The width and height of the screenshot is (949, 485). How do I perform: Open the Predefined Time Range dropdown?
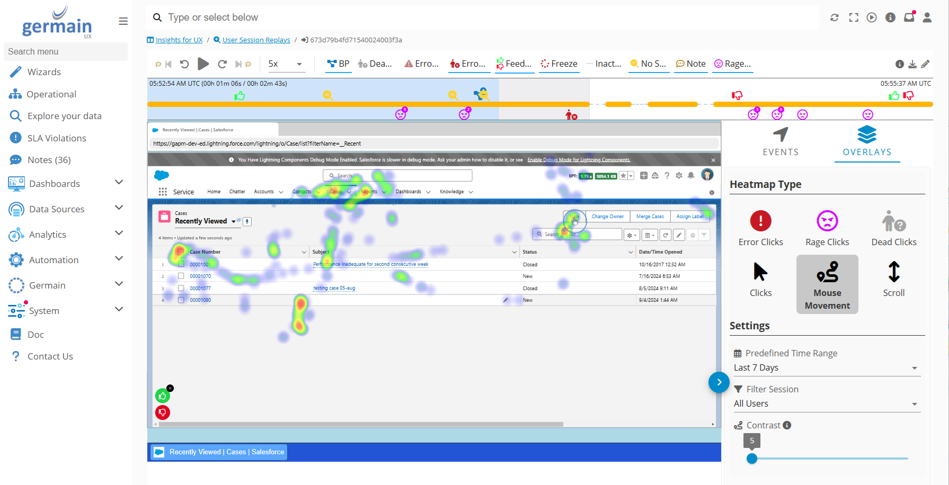click(826, 368)
